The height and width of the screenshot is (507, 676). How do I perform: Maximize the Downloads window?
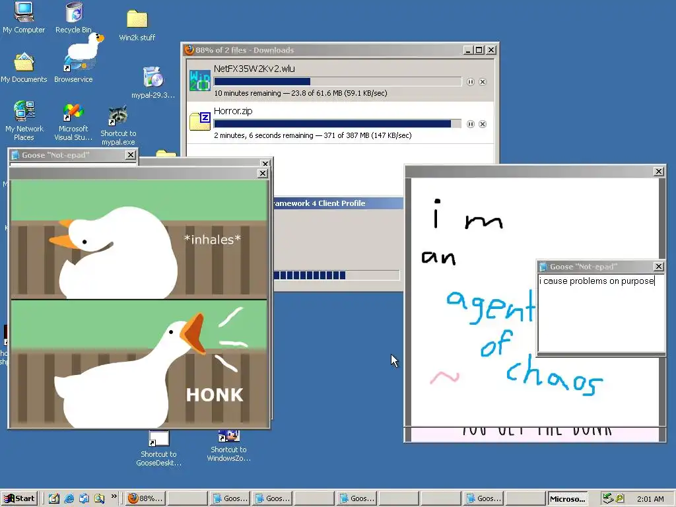(x=479, y=50)
